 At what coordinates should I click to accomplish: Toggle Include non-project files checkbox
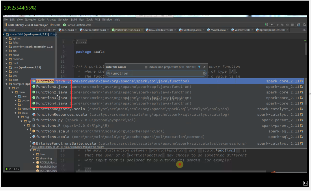[146, 67]
